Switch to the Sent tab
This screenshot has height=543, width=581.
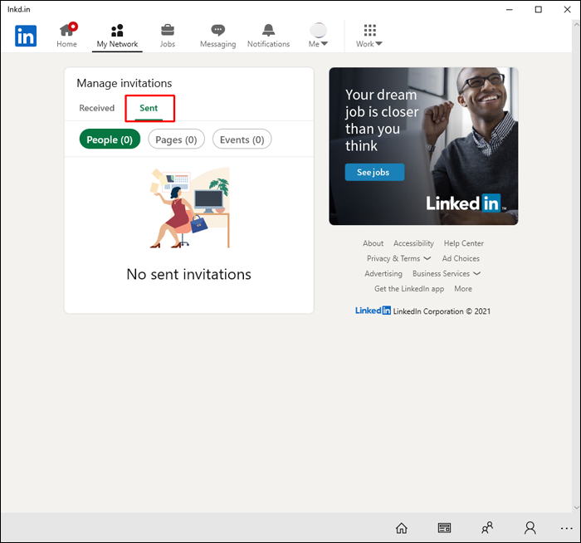[149, 108]
